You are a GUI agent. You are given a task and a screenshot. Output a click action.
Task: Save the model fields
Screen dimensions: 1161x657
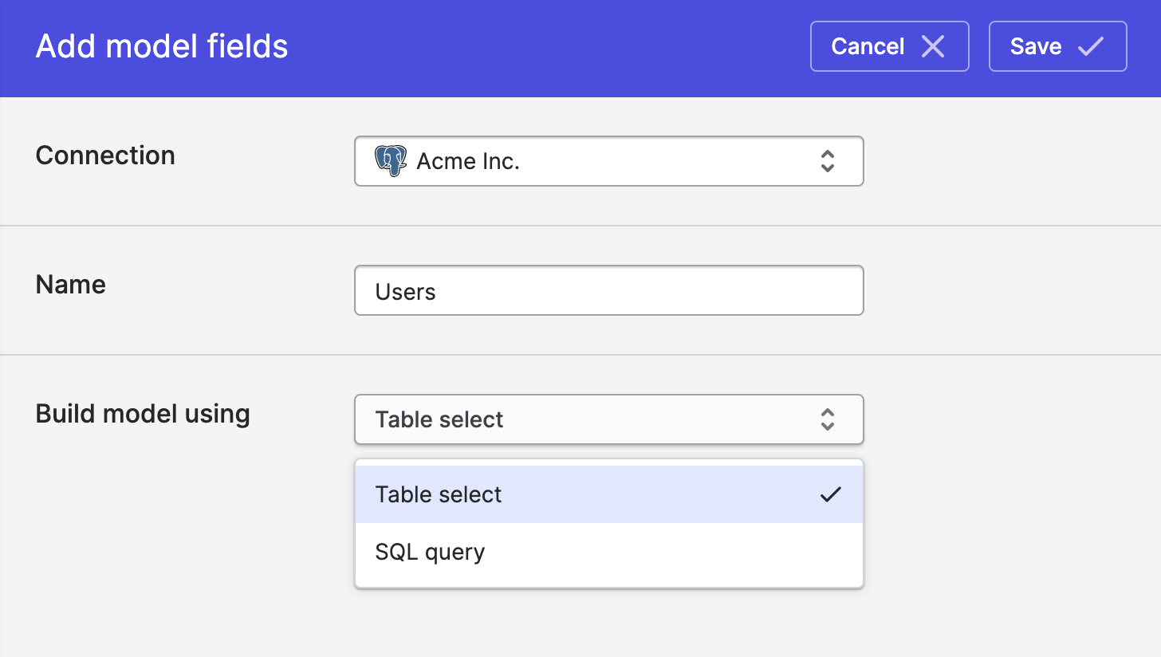pyautogui.click(x=1057, y=46)
